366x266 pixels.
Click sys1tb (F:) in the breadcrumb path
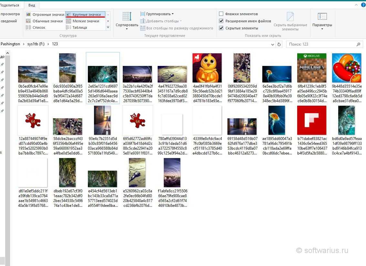(x=36, y=44)
